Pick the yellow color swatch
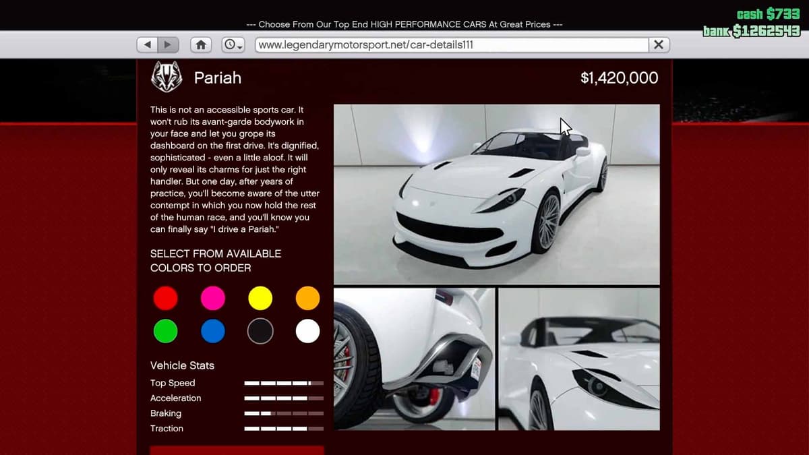The image size is (809, 455). point(260,298)
